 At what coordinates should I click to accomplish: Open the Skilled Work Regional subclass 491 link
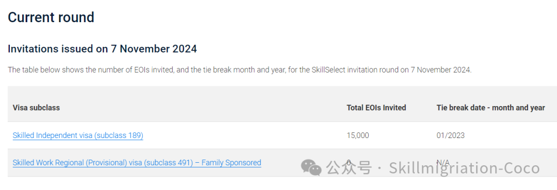(137, 163)
